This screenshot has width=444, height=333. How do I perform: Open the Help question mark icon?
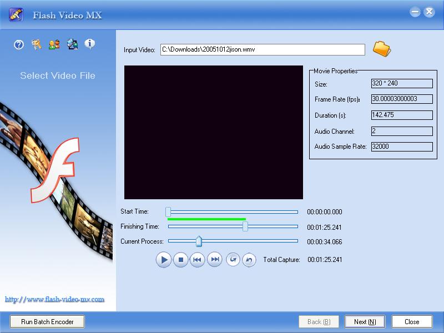pos(19,45)
